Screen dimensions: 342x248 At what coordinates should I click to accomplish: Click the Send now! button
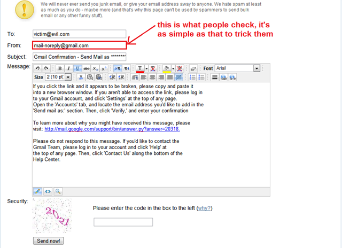pyautogui.click(x=49, y=241)
